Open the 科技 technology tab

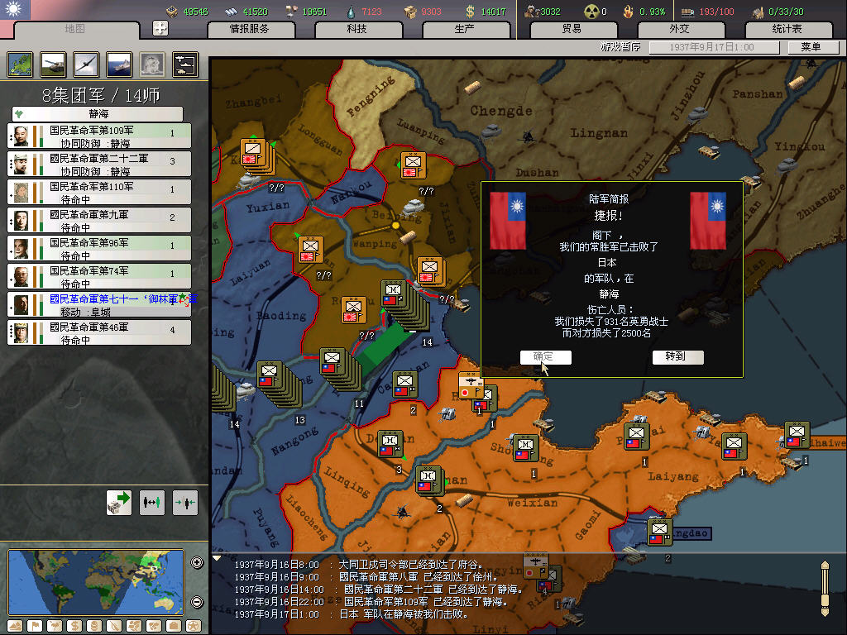point(357,29)
